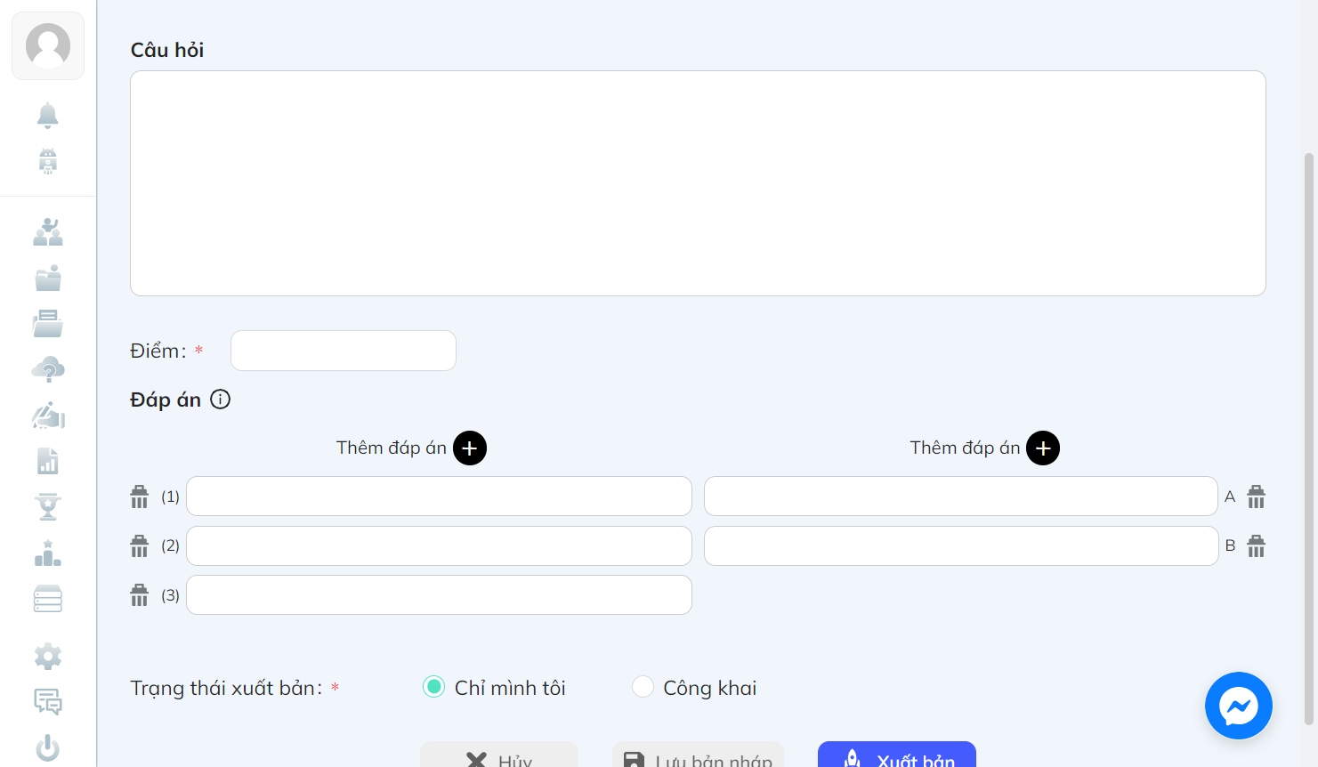Open the writing exam sidebar icon
The image size is (1318, 767).
click(48, 416)
